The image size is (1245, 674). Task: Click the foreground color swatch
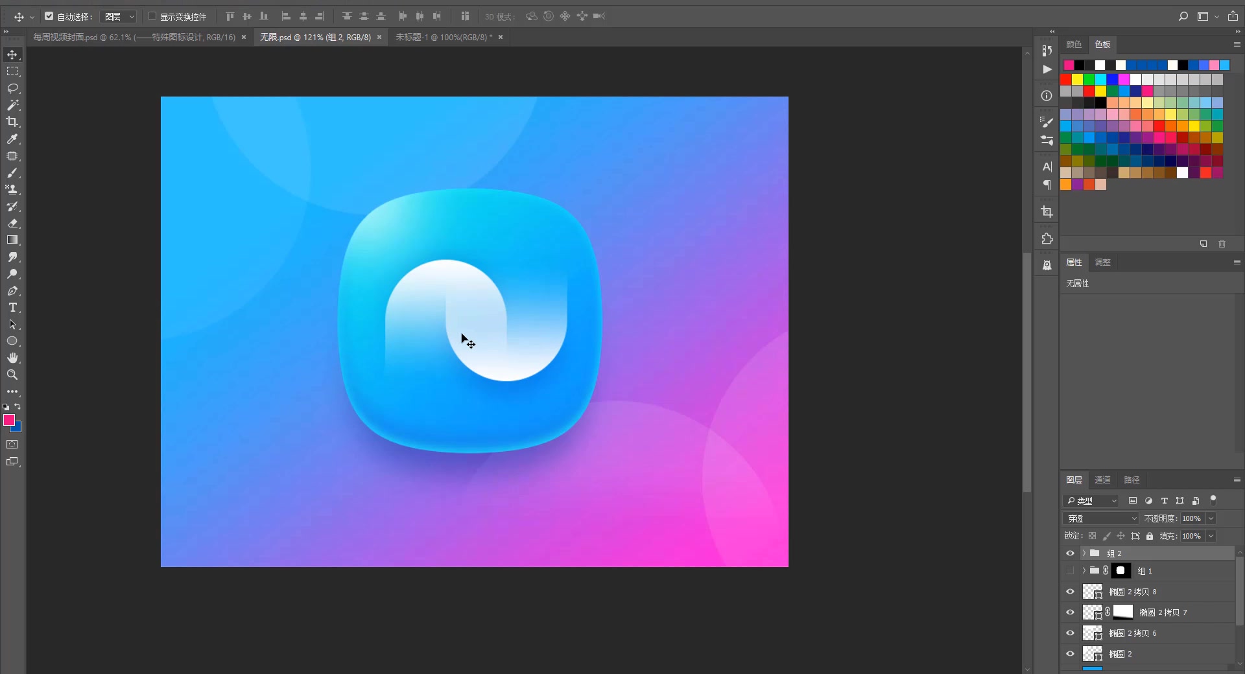click(9, 420)
